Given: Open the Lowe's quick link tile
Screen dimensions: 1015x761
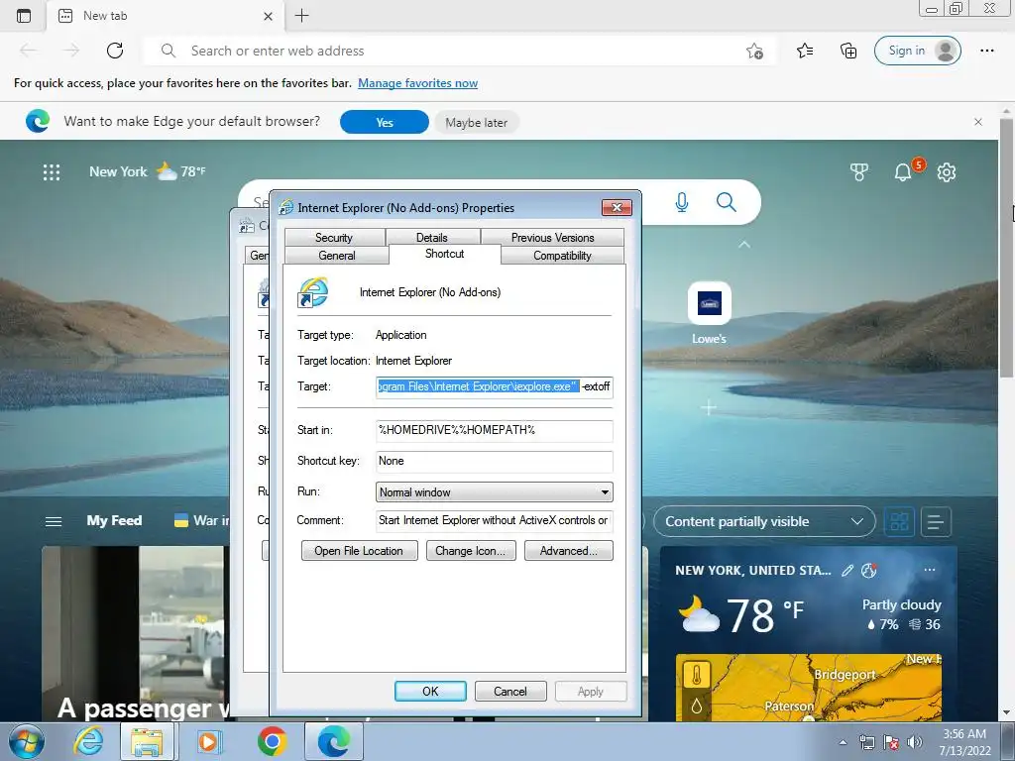Looking at the screenshot, I should coord(710,313).
